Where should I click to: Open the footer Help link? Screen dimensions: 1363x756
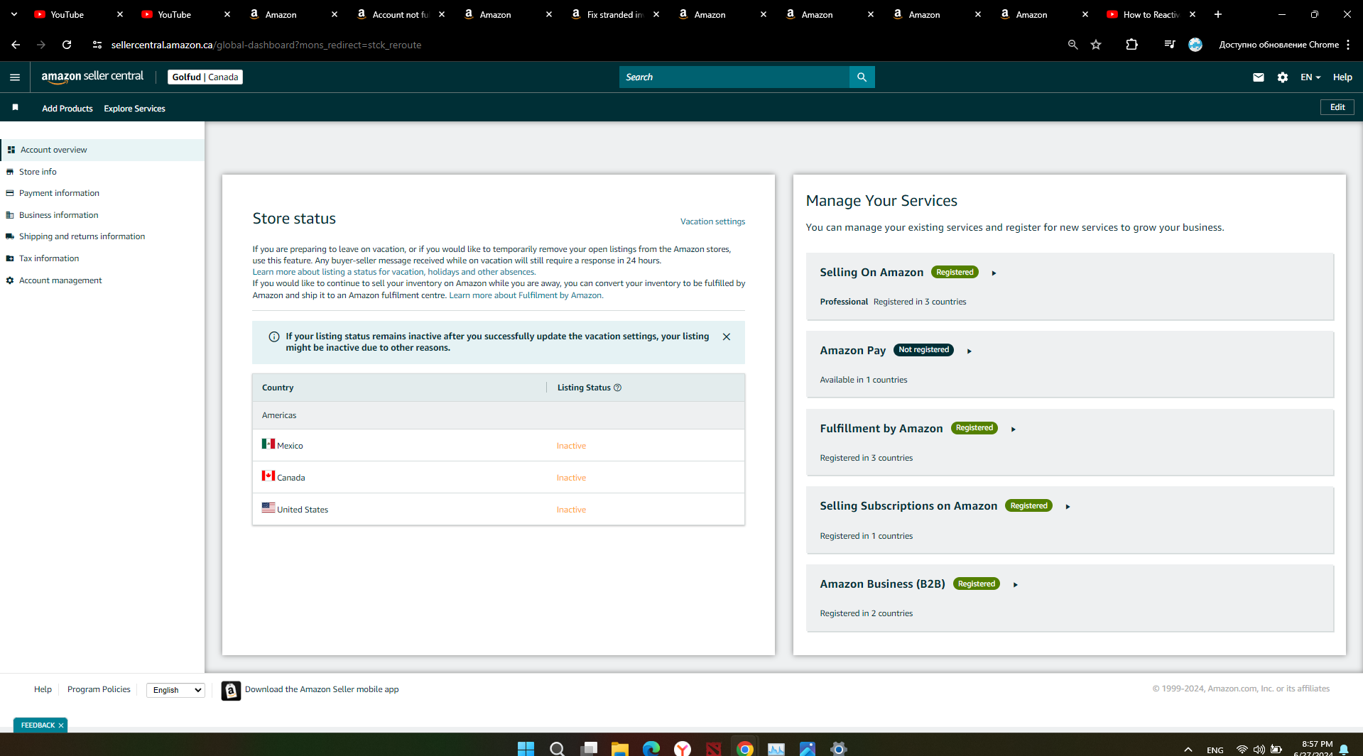coord(43,689)
